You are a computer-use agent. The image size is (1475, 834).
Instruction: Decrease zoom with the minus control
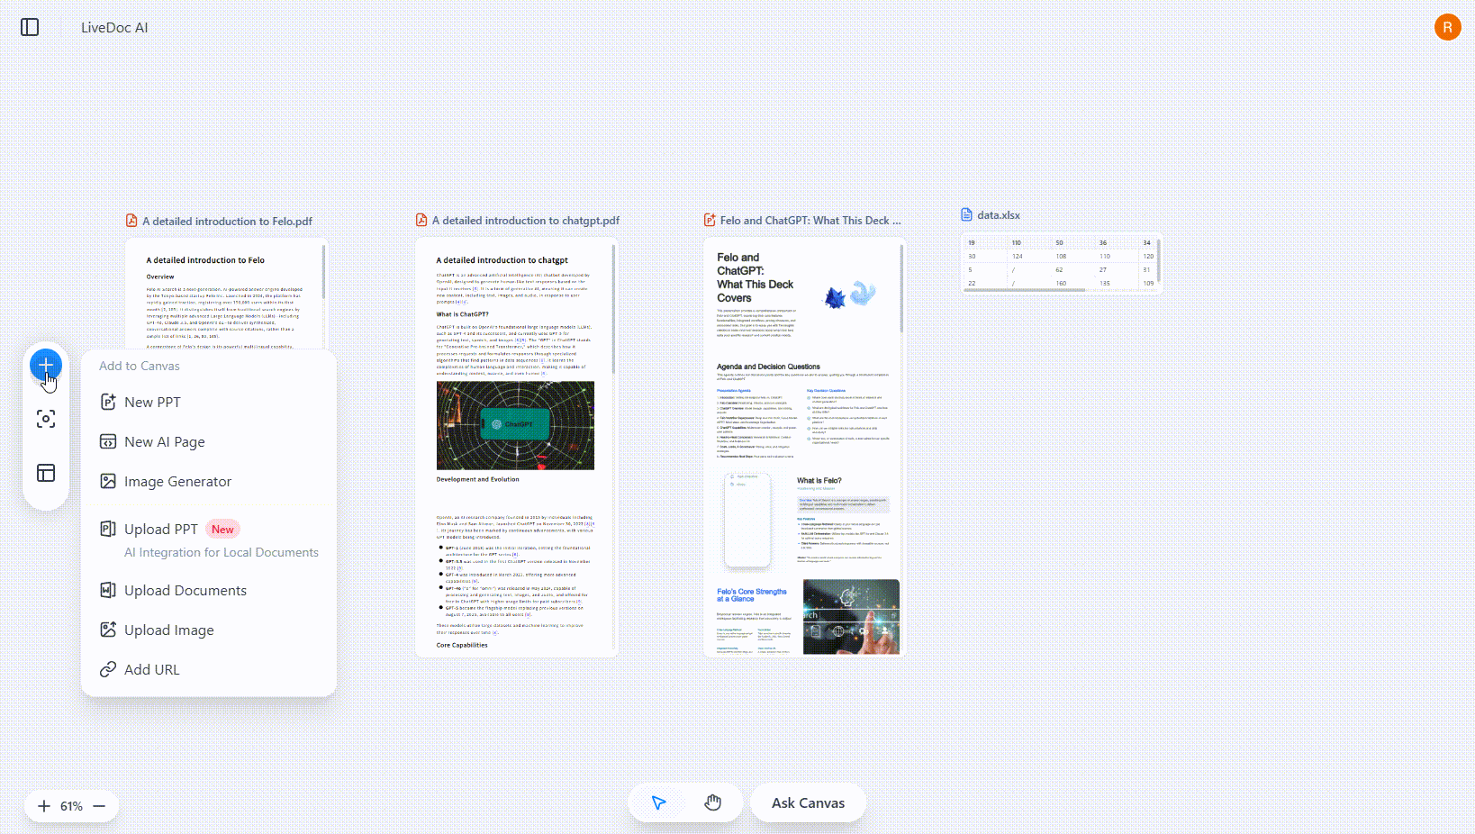point(99,806)
